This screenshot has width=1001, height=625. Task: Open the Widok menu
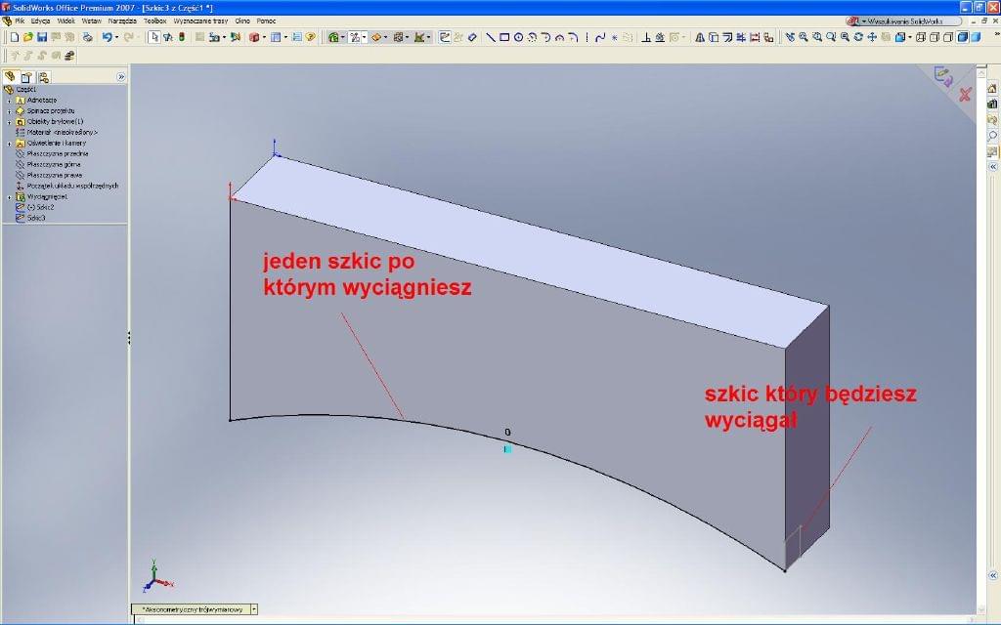click(x=65, y=21)
